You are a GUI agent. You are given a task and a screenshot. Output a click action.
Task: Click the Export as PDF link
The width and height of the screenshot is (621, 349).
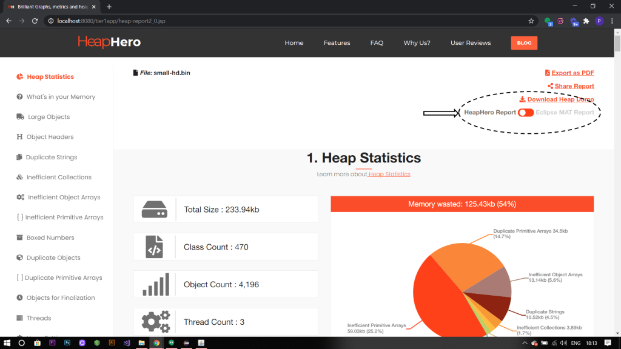572,73
